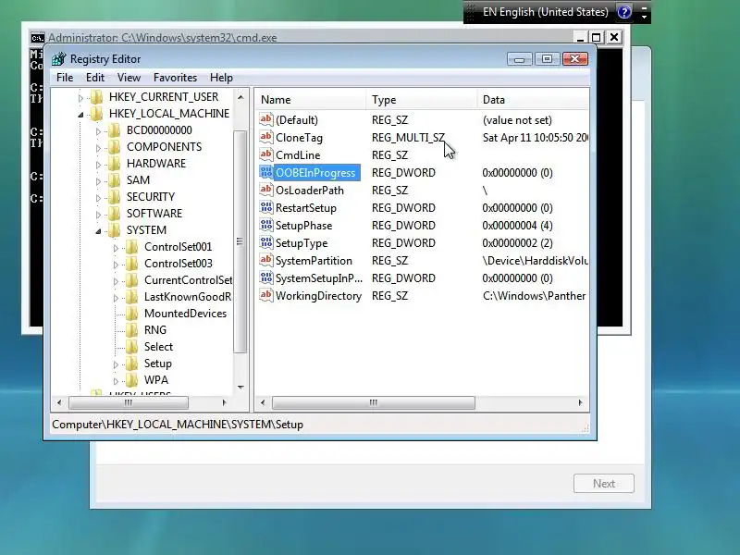The width and height of the screenshot is (740, 555).
Task: Click the SystemPartition string icon
Action: pyautogui.click(x=266, y=260)
